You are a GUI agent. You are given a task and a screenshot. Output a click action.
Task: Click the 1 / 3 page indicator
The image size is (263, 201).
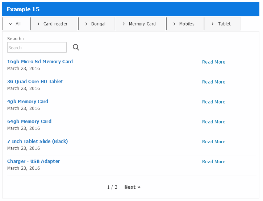112,187
